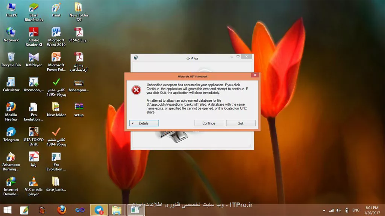The height and width of the screenshot is (216, 385).
Task: Select the Recycle Bin icon
Action: 11,60
